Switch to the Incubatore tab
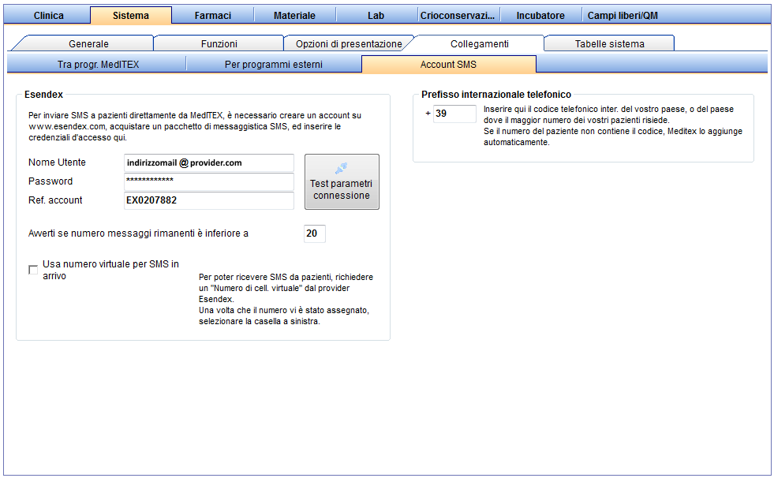774x478 pixels. click(540, 15)
